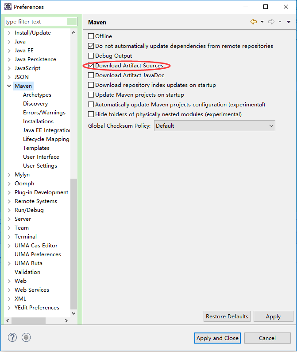The image size is (297, 352).
Task: Enable Automatically update Maven projects configuration
Action: click(x=91, y=105)
